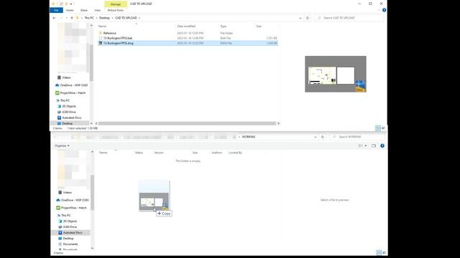Screen dimensions: 460x258
Task: Switch to the Share ribbon tab
Action: (x=84, y=10)
